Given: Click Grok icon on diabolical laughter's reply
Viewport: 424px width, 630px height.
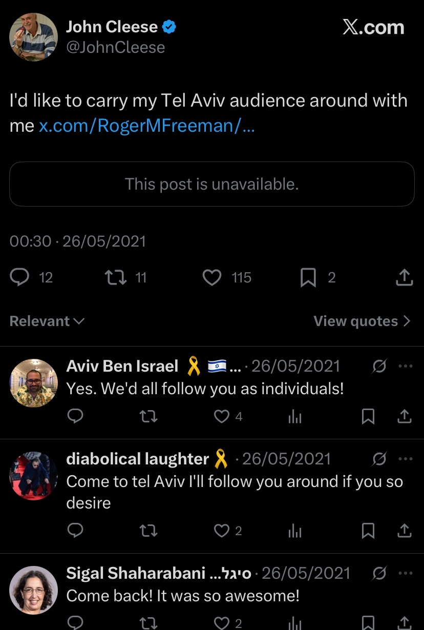Looking at the screenshot, I should (x=379, y=459).
